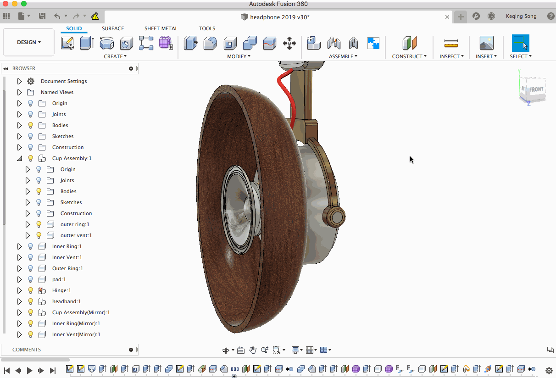Click the Extrude tool icon
The height and width of the screenshot is (378, 556).
click(87, 43)
